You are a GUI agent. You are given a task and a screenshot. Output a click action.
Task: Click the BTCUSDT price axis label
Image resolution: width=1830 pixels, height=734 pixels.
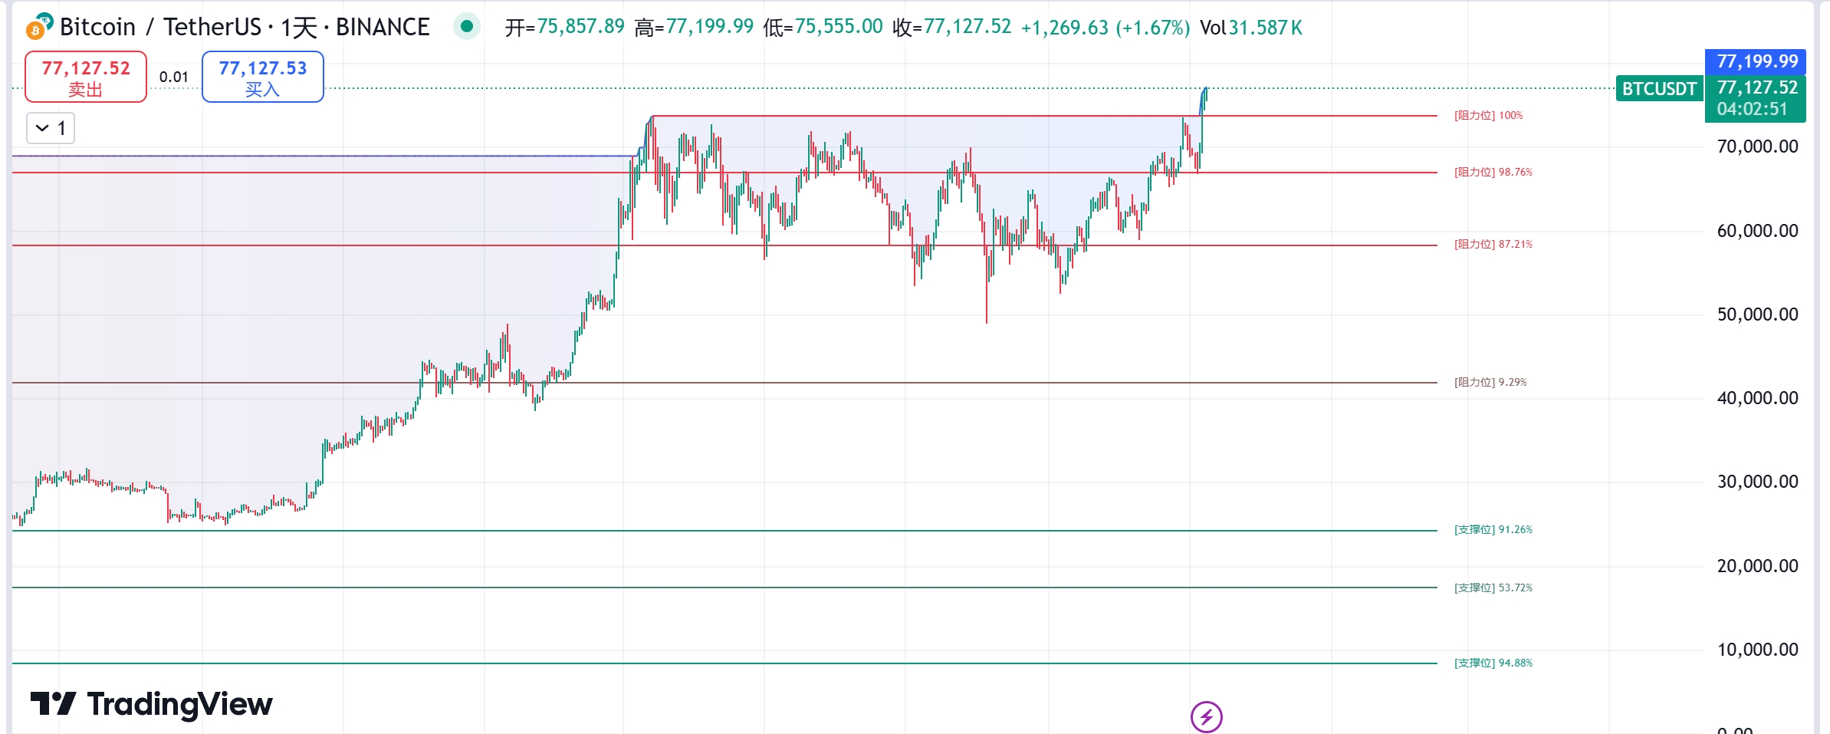pos(1659,88)
